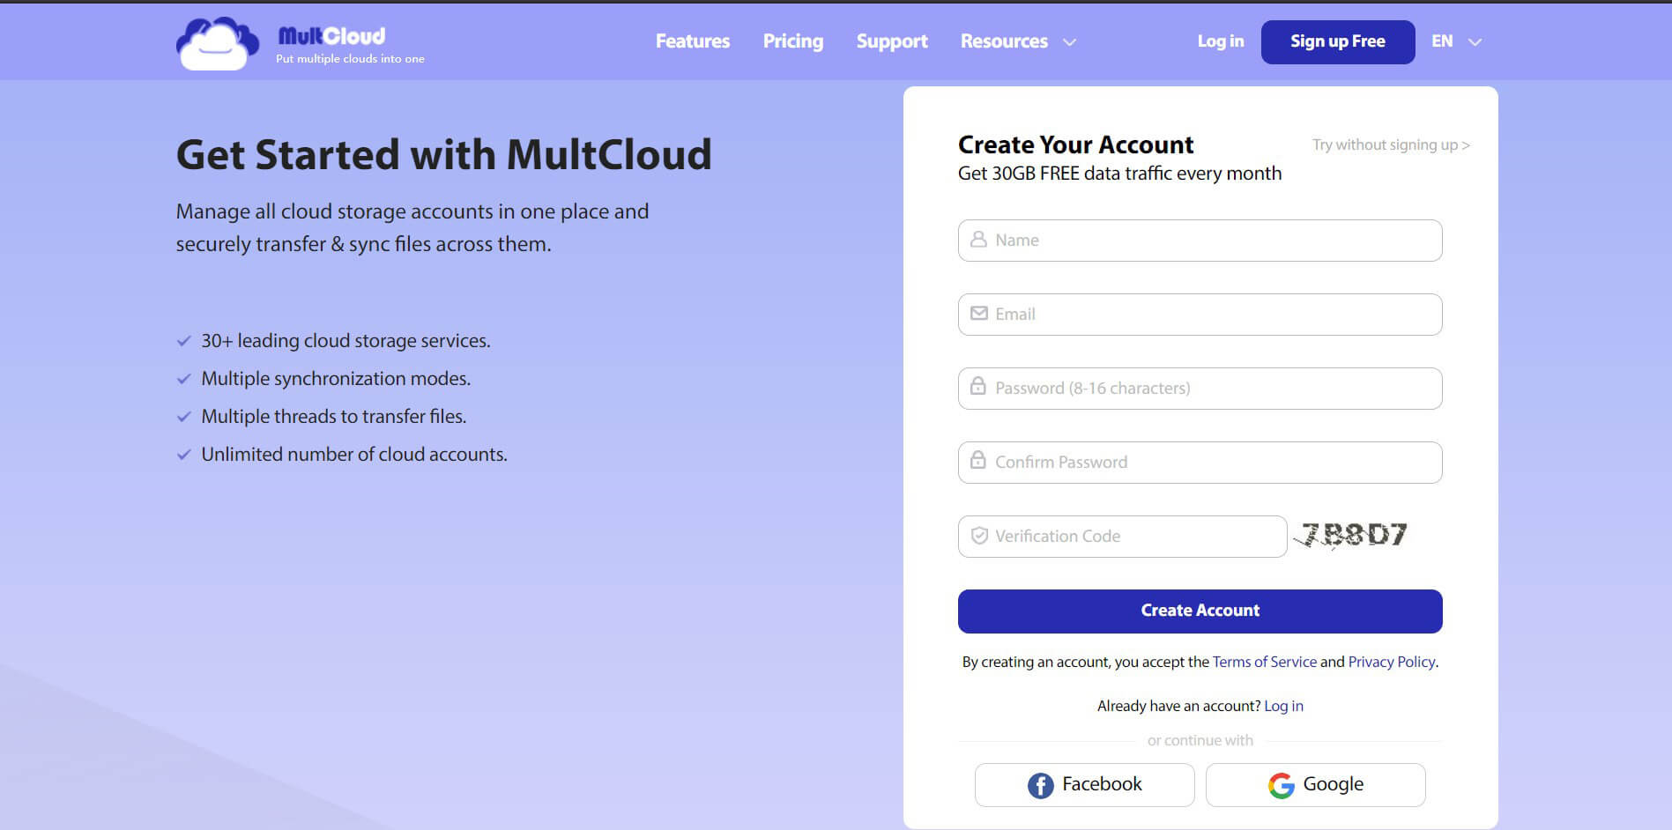Viewport: 1672px width, 830px height.
Task: Expand the Resources dropdown menu
Action: pyautogui.click(x=1017, y=41)
